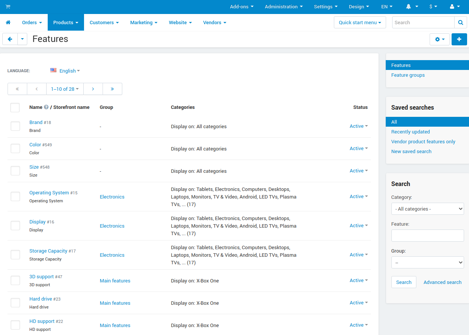Check the Size feature checkbox

coord(15,171)
